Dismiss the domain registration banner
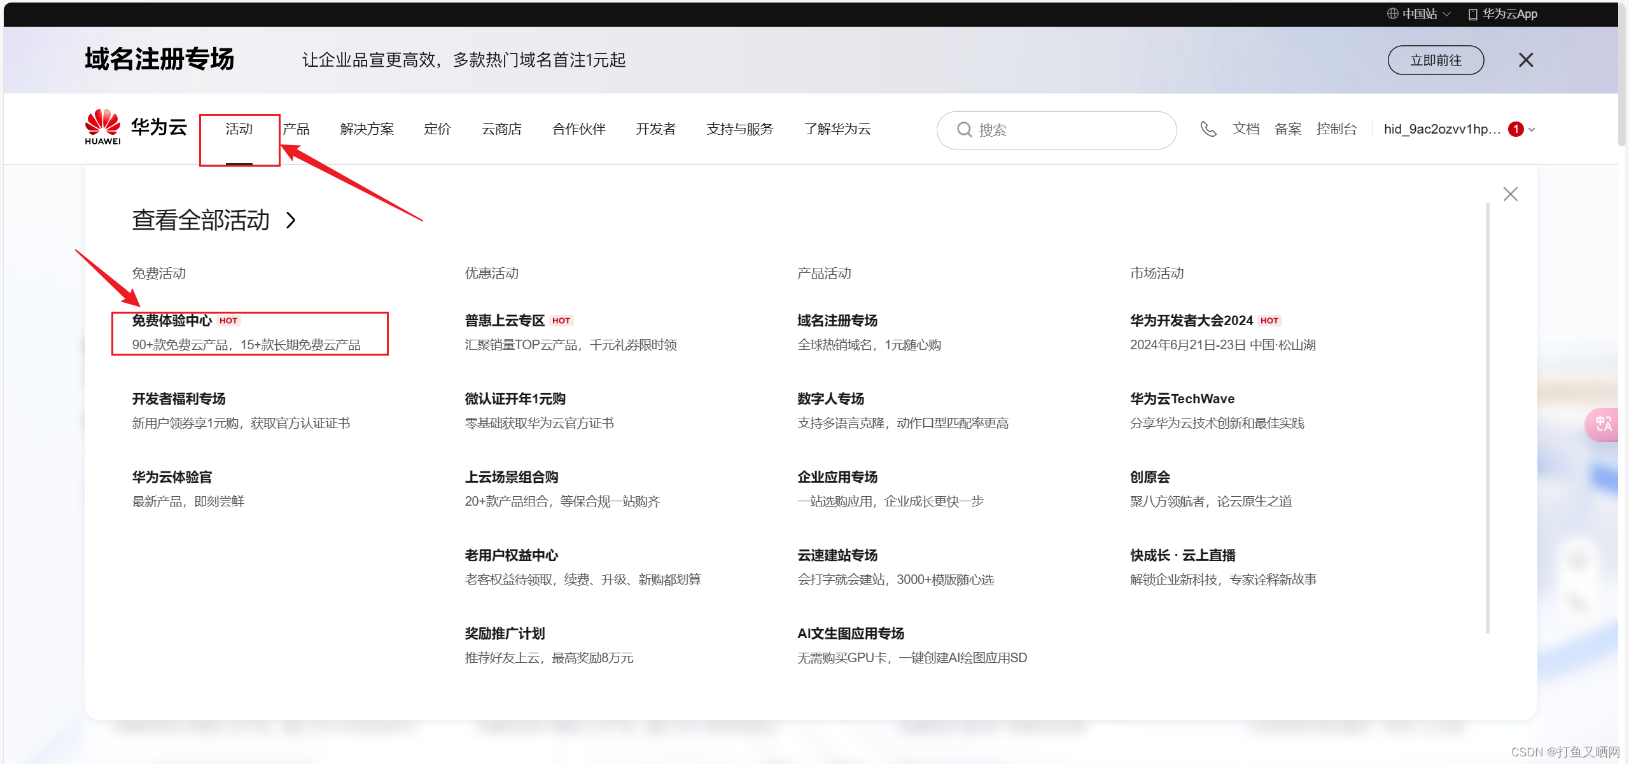This screenshot has height=764, width=1629. (1525, 60)
